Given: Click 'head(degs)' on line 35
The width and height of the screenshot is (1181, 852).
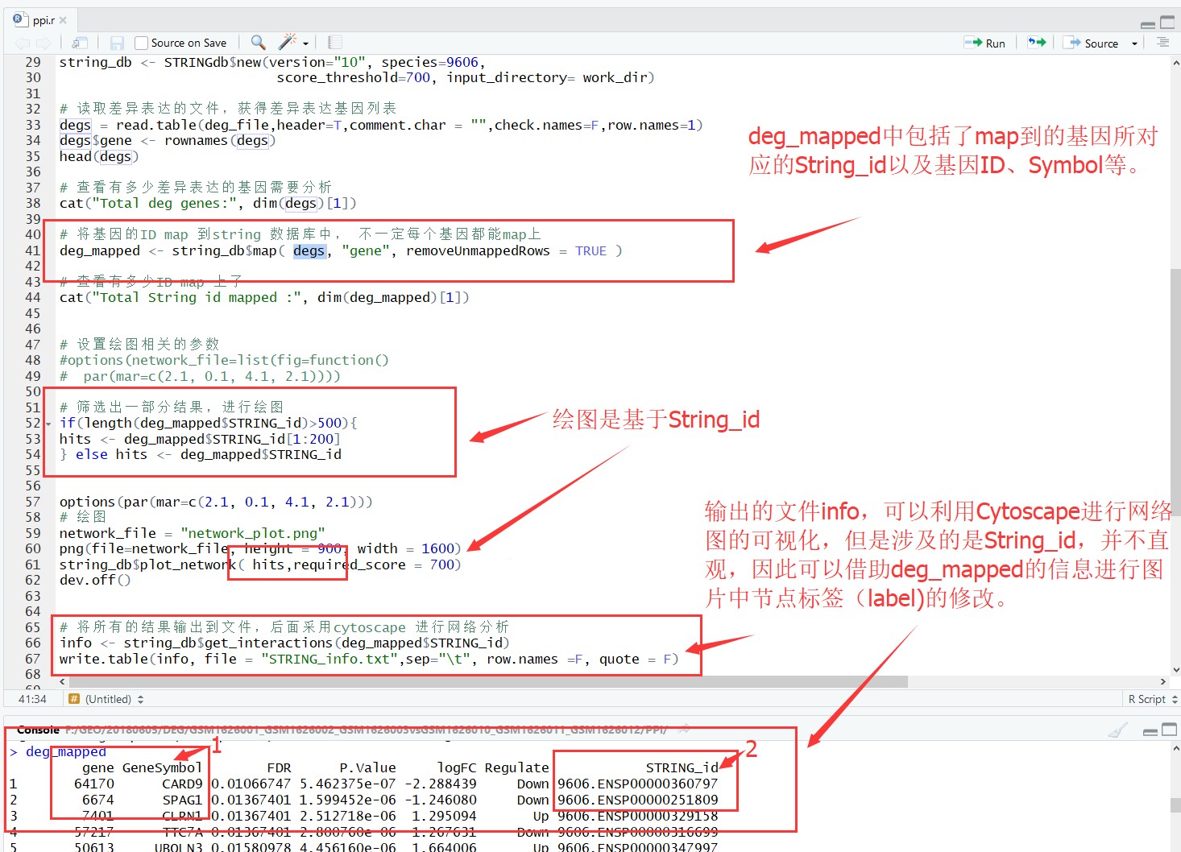Looking at the screenshot, I should pos(99,156).
